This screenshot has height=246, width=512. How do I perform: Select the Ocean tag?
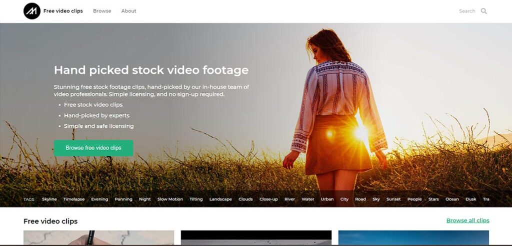452,199
